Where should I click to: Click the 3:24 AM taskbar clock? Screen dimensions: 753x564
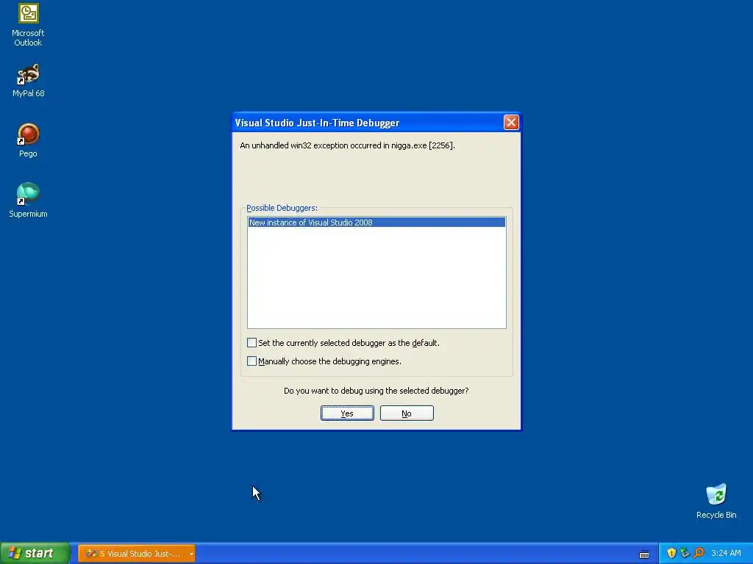pyautogui.click(x=726, y=553)
